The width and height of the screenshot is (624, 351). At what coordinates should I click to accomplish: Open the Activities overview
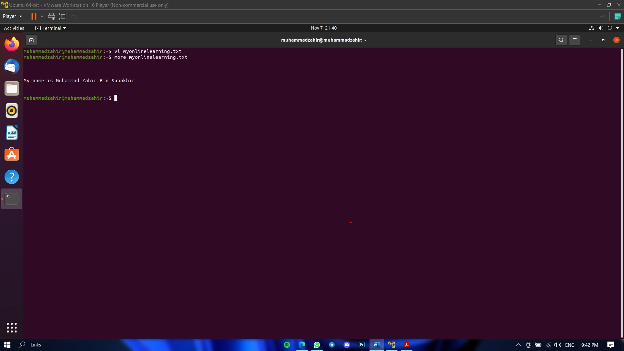(x=14, y=28)
